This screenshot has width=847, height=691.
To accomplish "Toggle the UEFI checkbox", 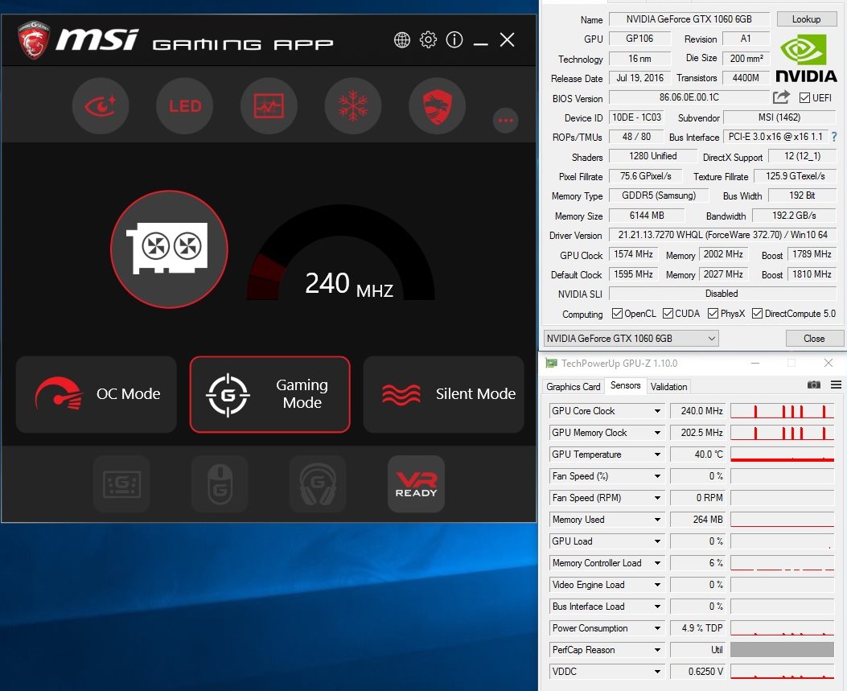I will click(804, 98).
